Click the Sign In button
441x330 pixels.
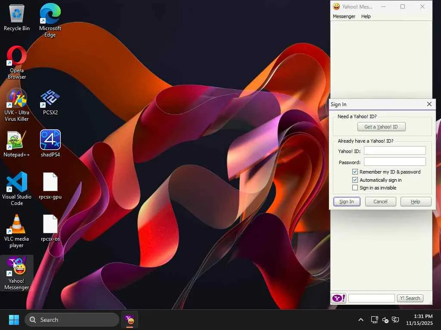pyautogui.click(x=347, y=202)
